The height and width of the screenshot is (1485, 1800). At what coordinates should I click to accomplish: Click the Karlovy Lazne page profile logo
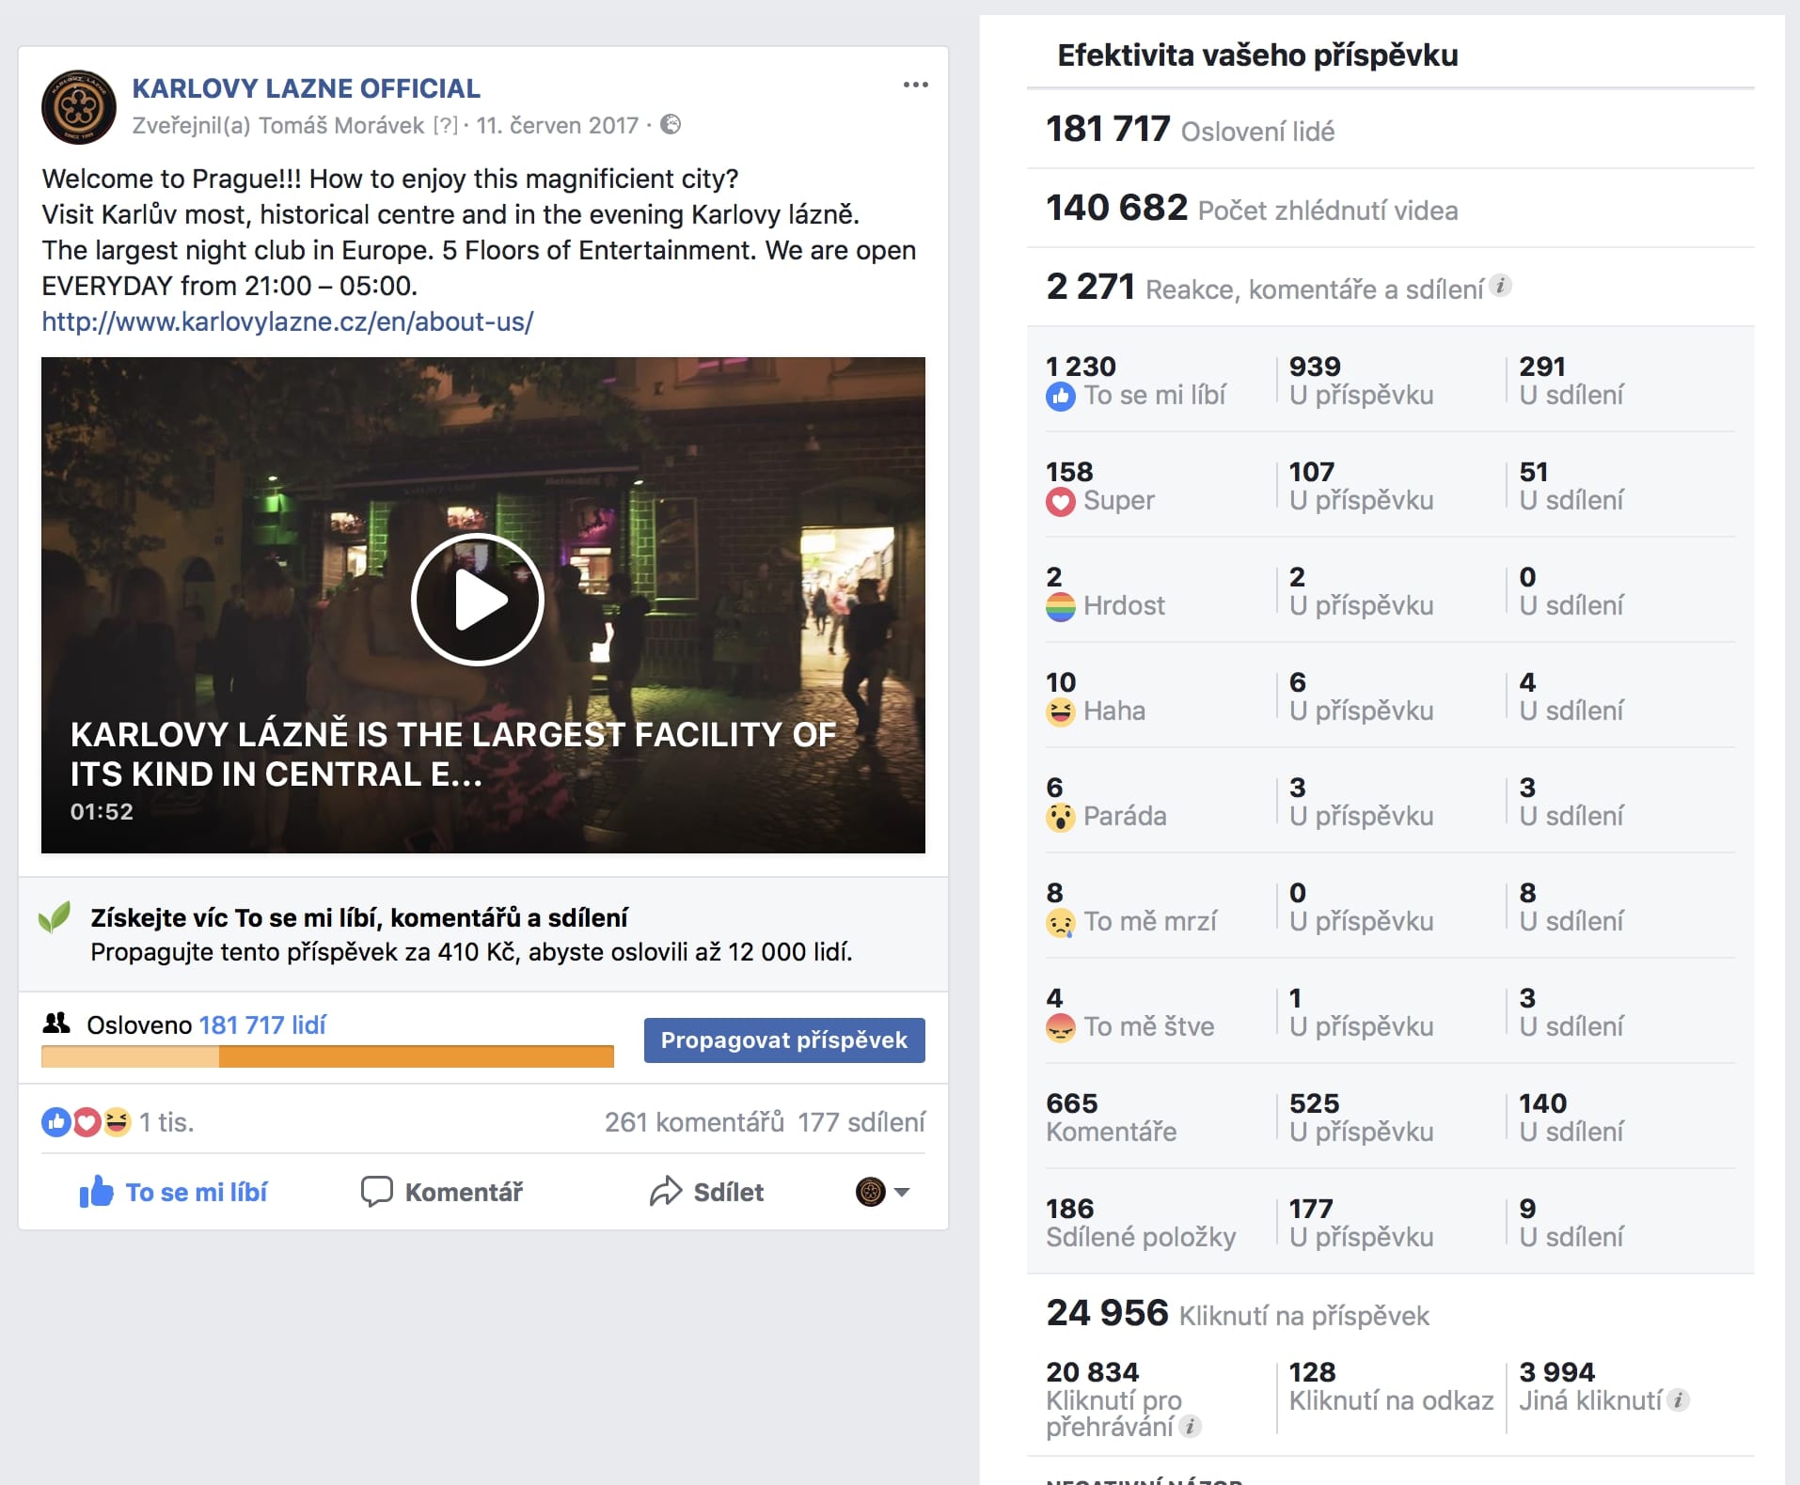coord(79,106)
